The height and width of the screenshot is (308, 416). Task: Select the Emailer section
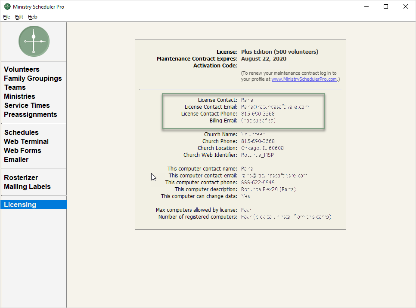coord(16,159)
